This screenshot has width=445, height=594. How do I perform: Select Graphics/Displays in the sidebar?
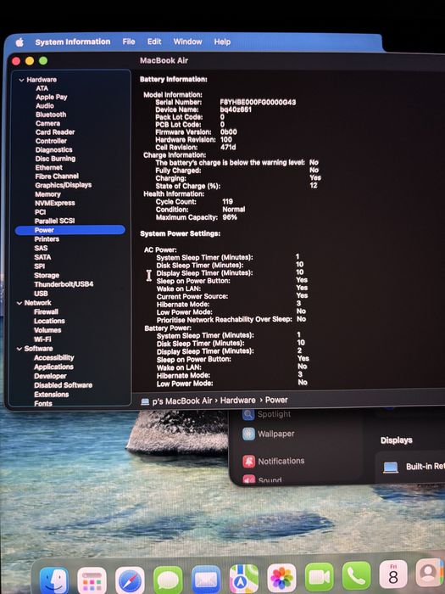64,185
